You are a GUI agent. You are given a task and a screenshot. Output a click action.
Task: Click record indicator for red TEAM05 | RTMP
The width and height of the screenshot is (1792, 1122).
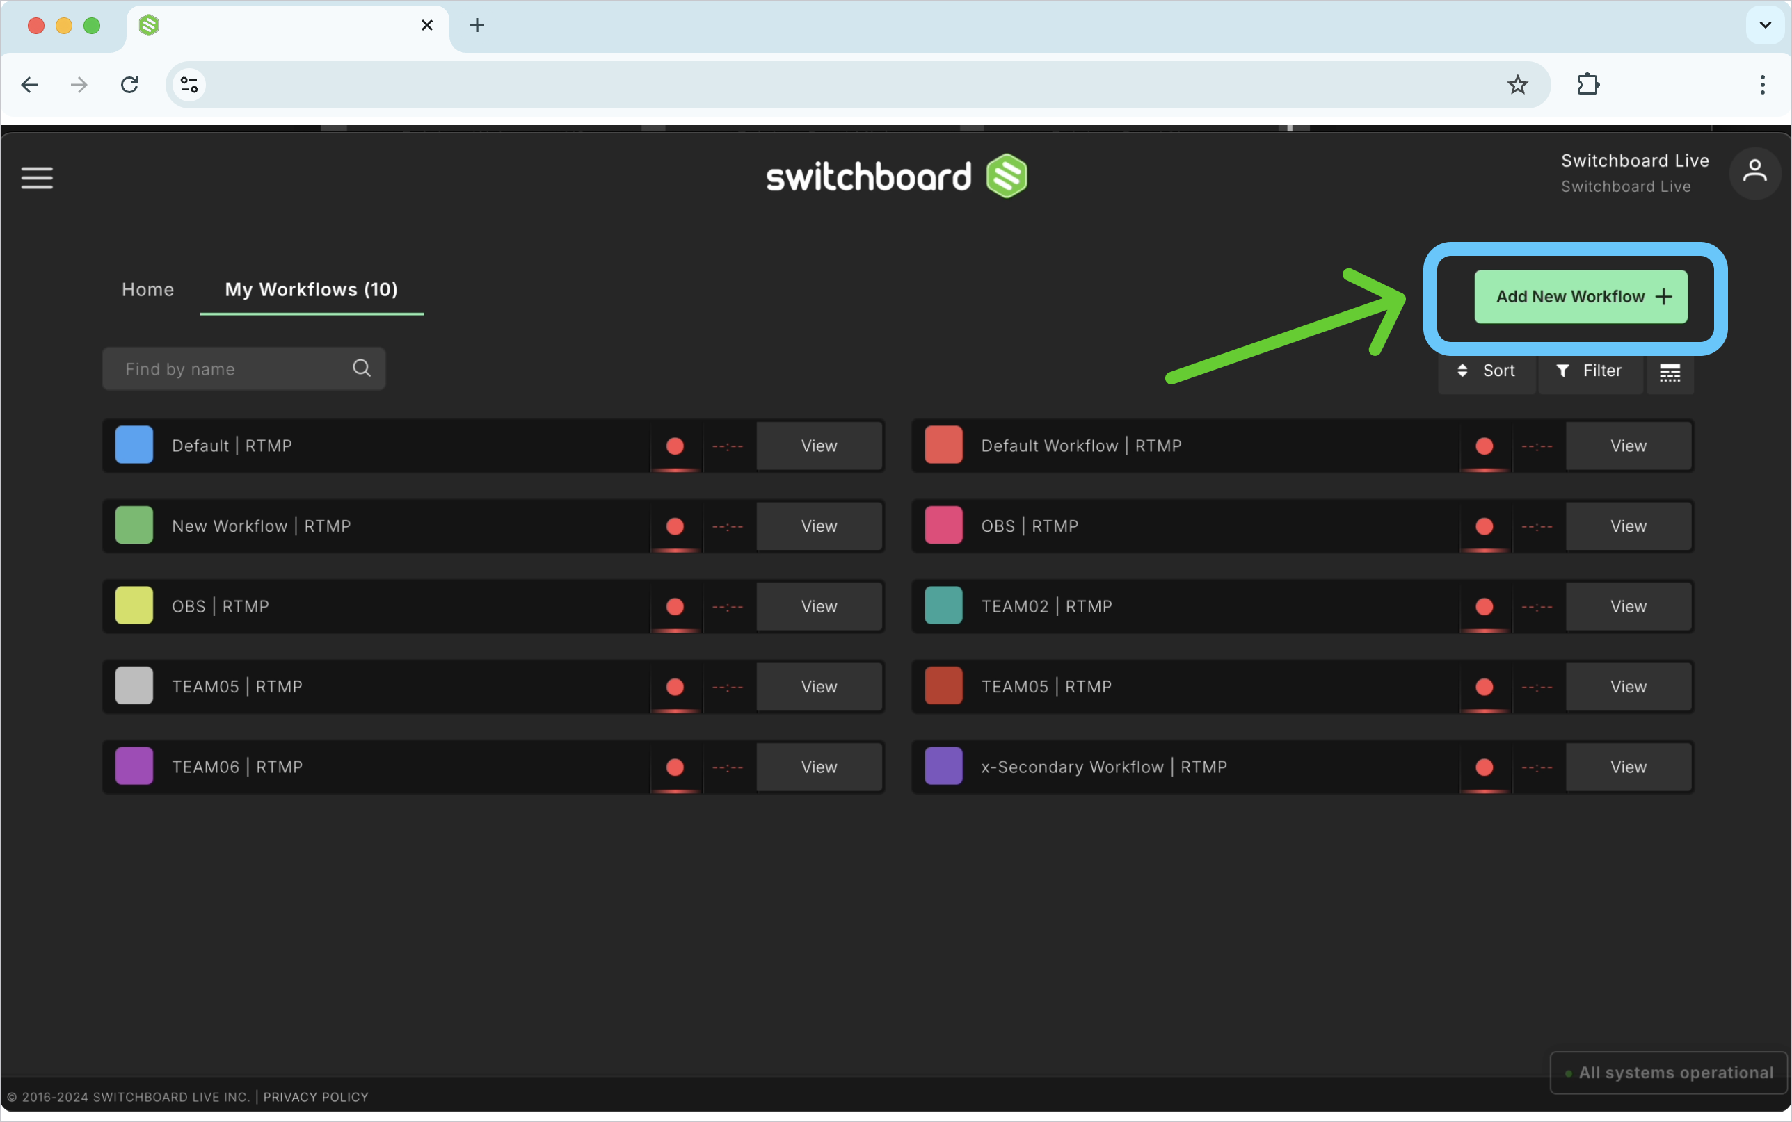click(1485, 686)
